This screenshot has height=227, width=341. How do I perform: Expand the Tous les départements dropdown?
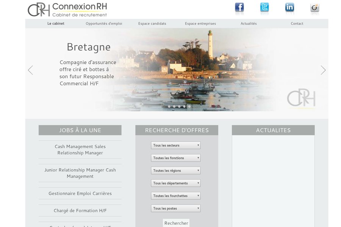[176, 183]
